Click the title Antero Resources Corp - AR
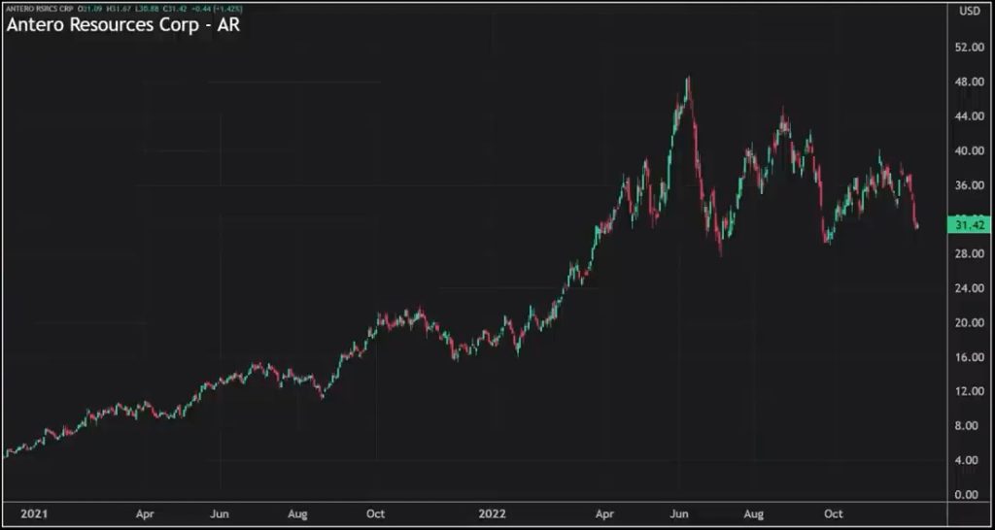This screenshot has height=530, width=995. [x=123, y=26]
